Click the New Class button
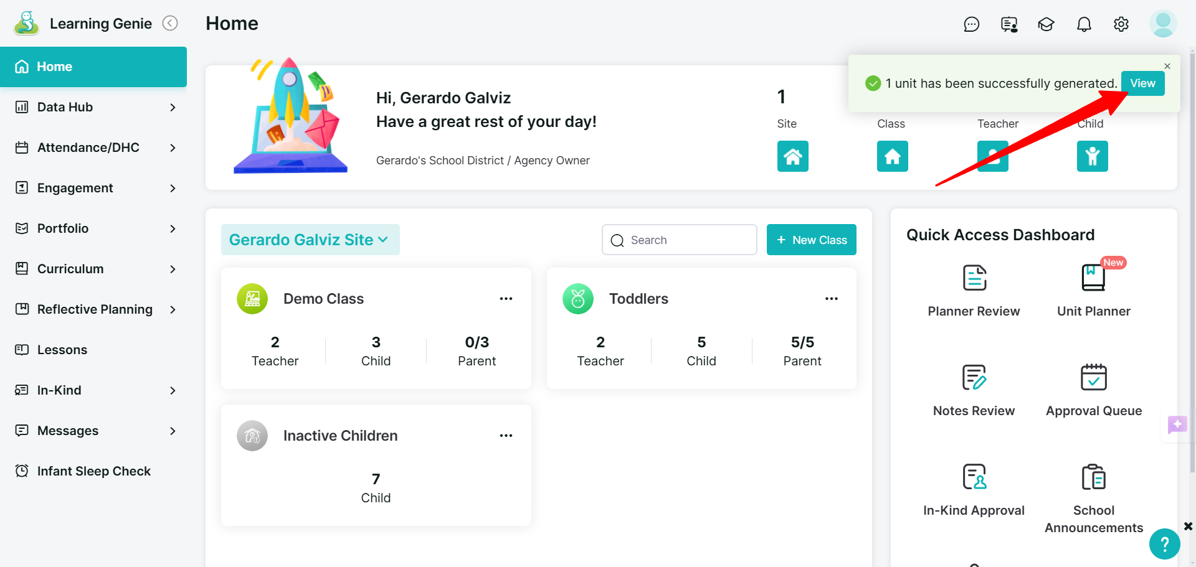 coord(811,240)
